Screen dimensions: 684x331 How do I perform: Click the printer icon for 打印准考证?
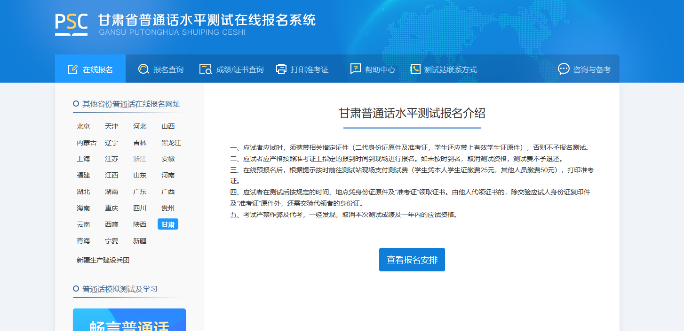(281, 69)
